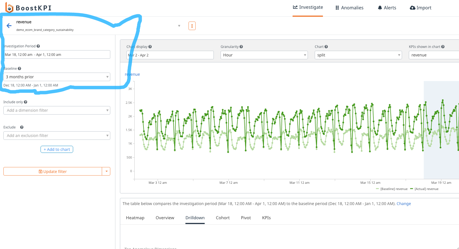Open the orange three-dot options menu
Image resolution: width=459 pixels, height=249 pixels.
click(x=192, y=26)
